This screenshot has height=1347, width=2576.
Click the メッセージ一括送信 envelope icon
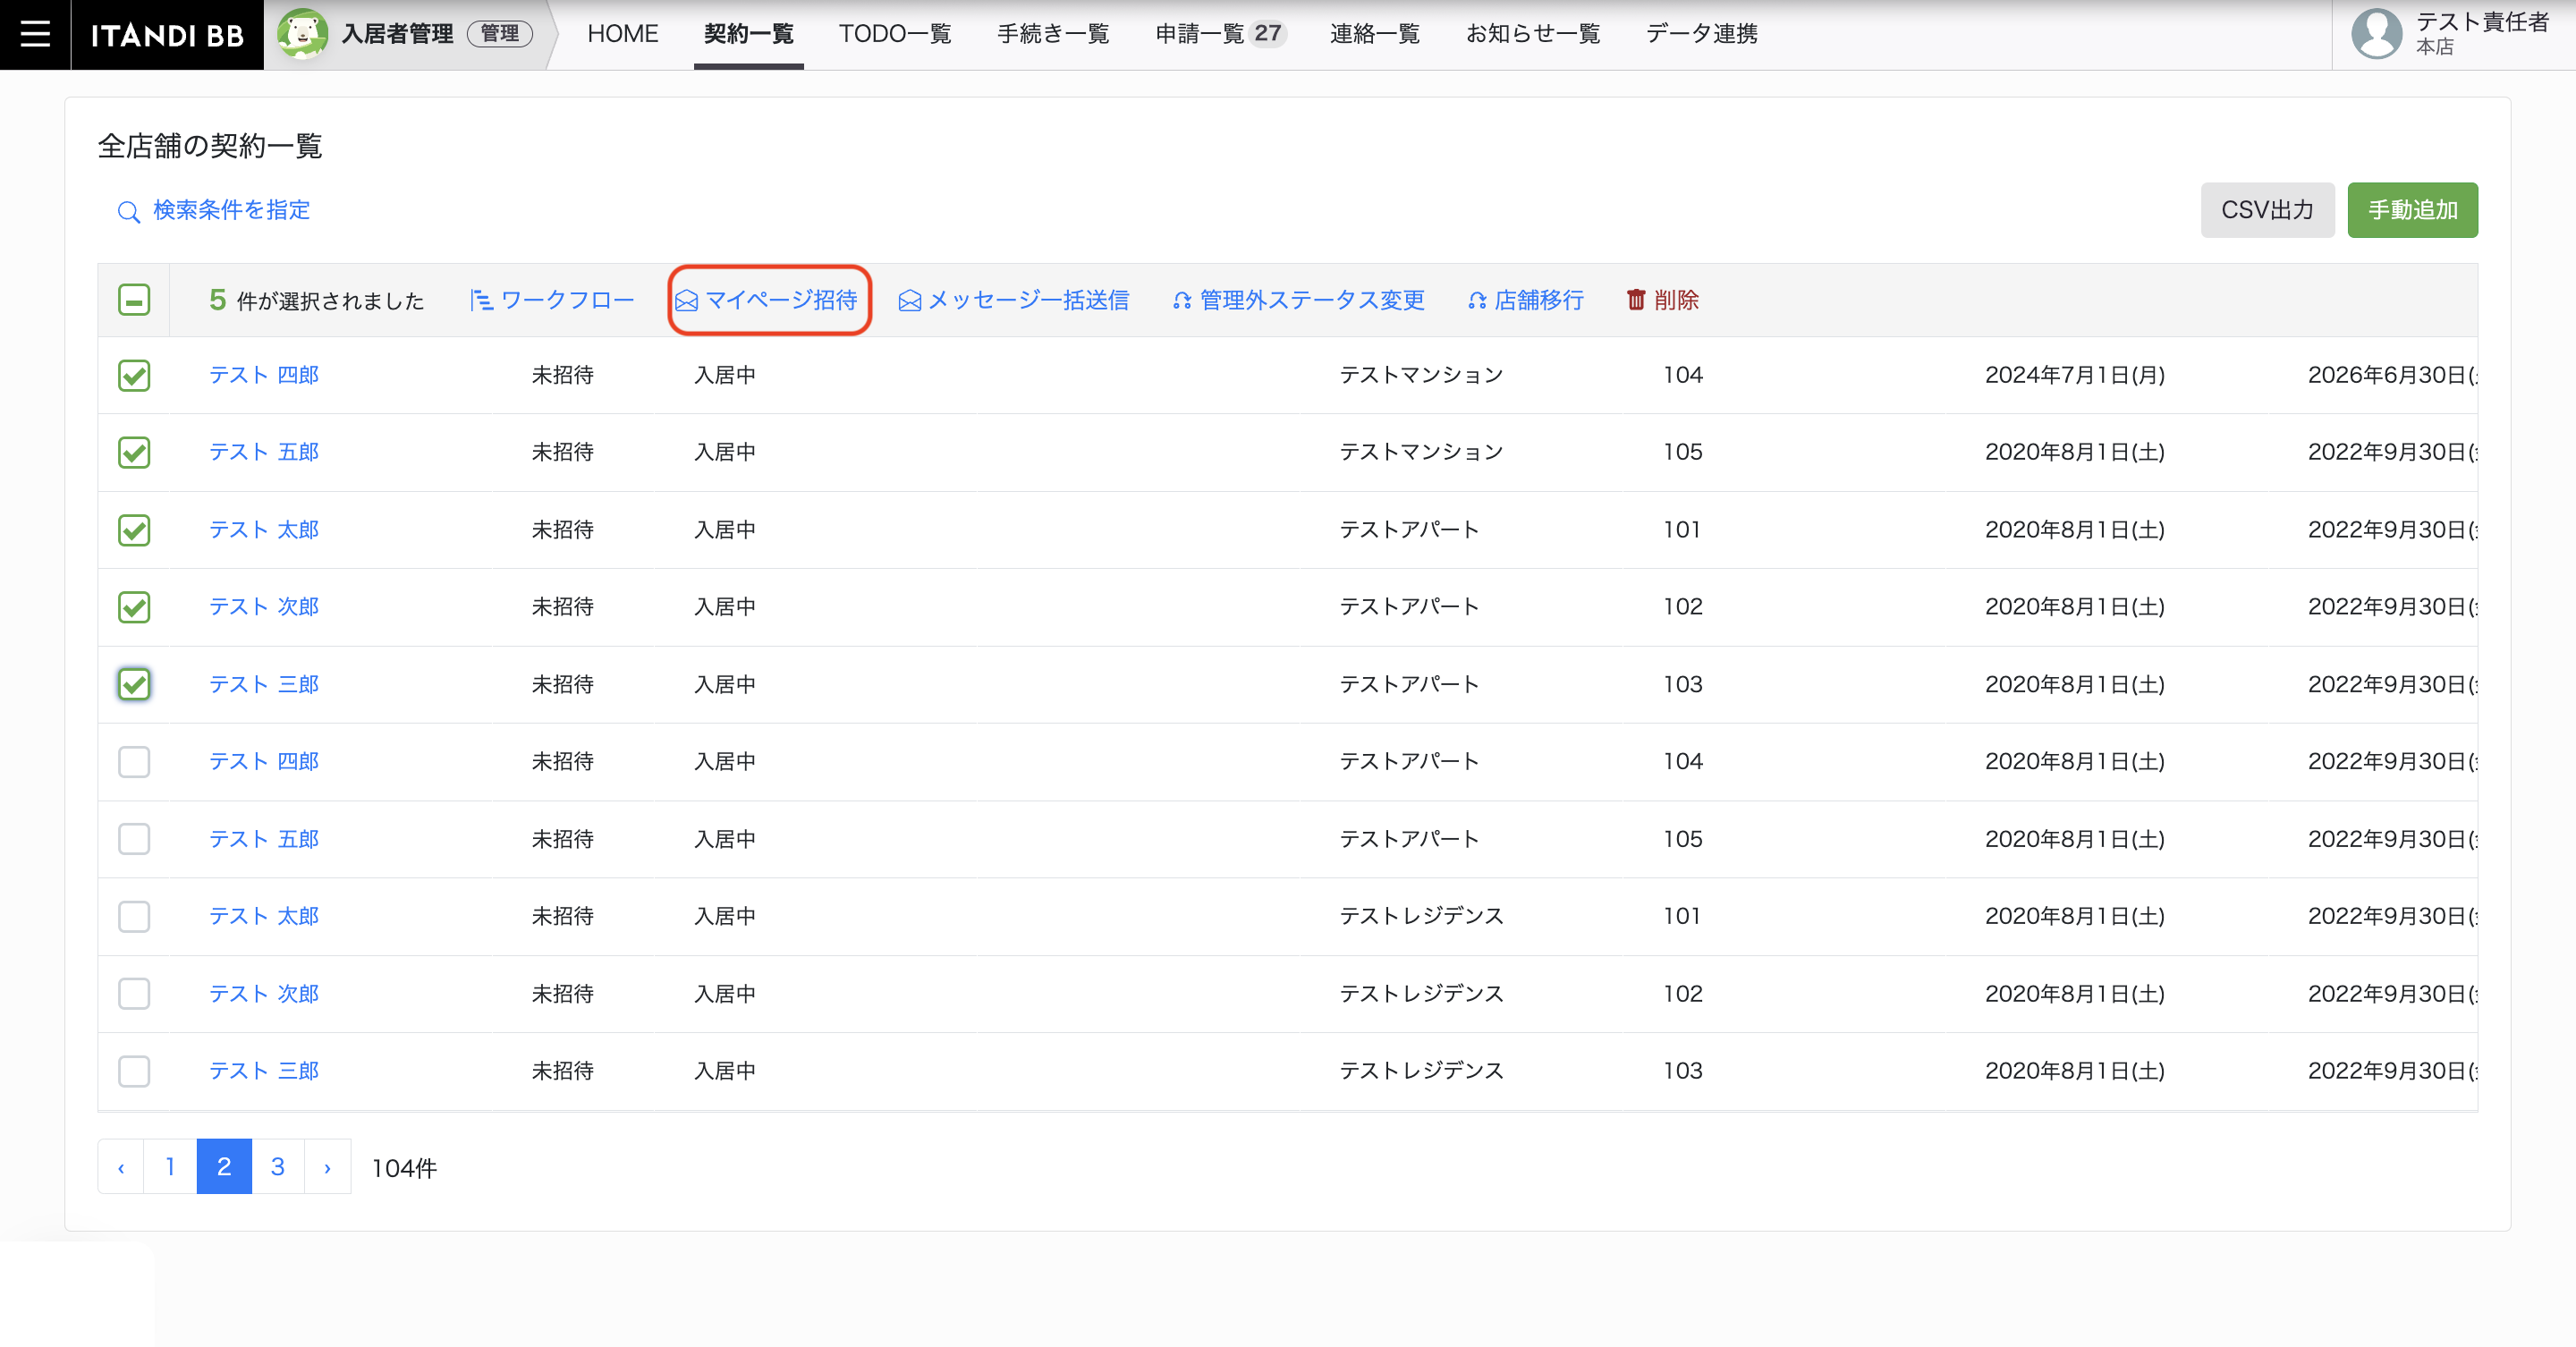coord(909,301)
